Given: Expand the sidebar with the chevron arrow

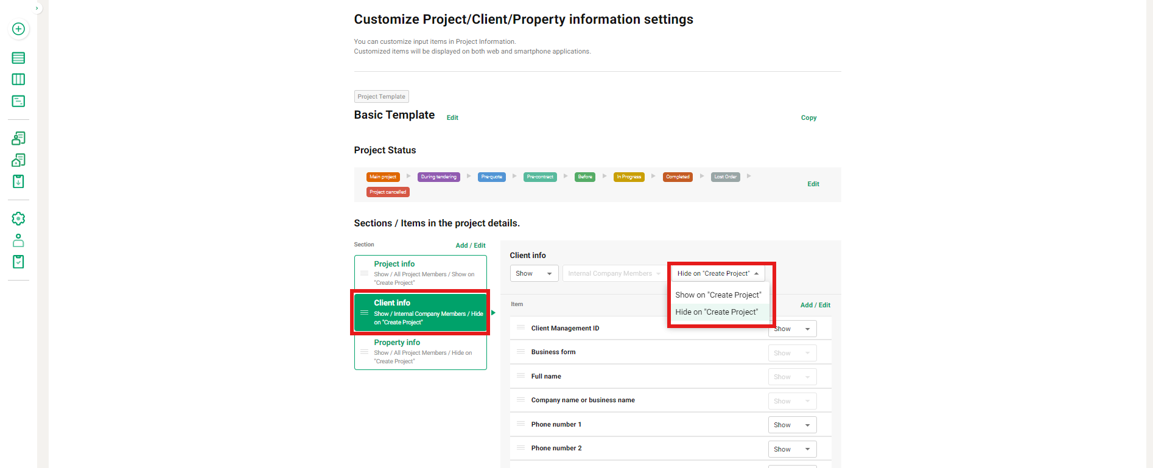Looking at the screenshot, I should click(x=37, y=8).
